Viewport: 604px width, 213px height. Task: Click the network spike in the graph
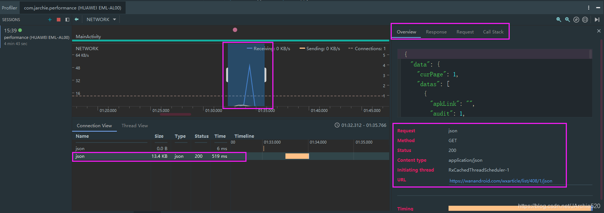click(249, 85)
